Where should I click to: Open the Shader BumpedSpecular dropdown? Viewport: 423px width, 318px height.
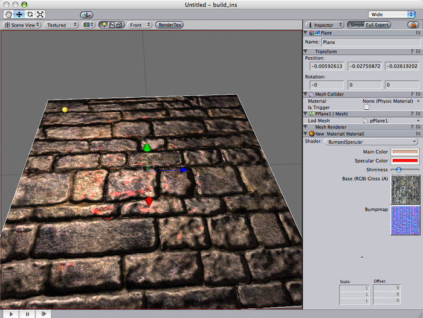pos(371,142)
